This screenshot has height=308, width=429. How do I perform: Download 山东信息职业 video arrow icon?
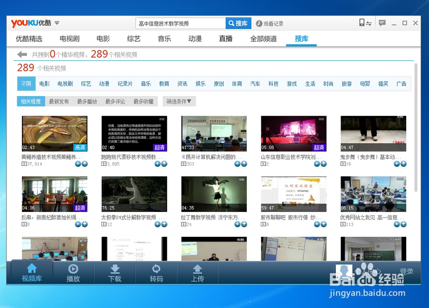click(x=323, y=164)
